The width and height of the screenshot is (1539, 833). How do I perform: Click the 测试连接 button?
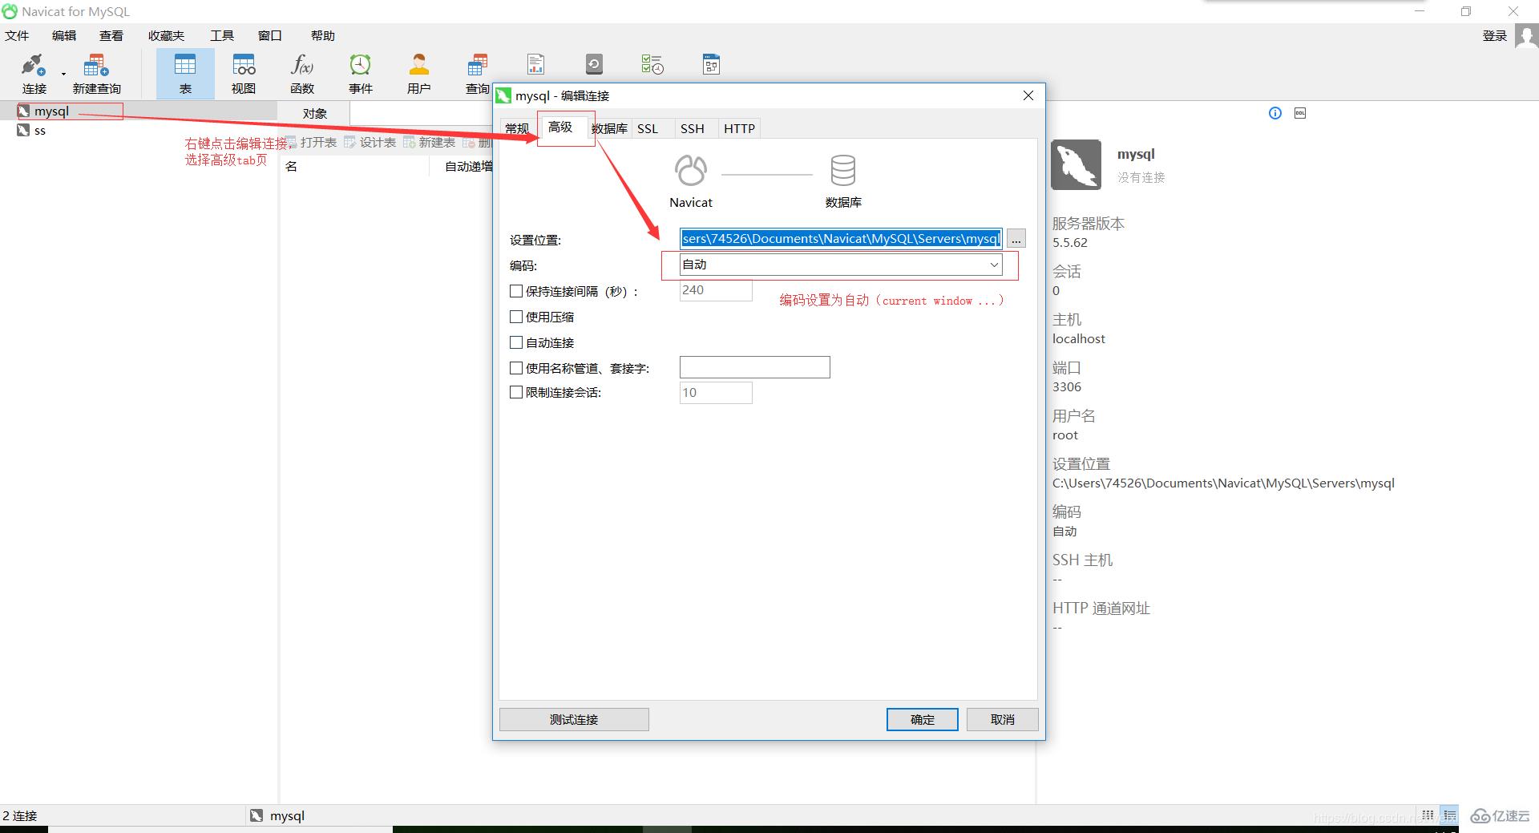[574, 719]
